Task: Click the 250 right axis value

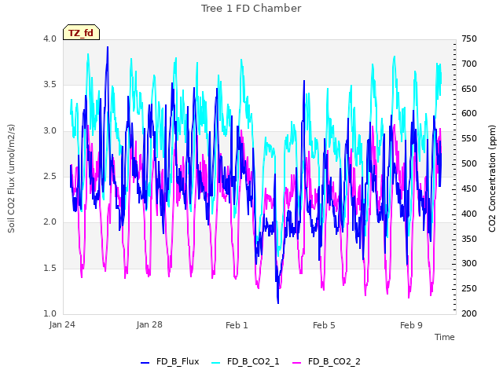Action: (x=469, y=288)
